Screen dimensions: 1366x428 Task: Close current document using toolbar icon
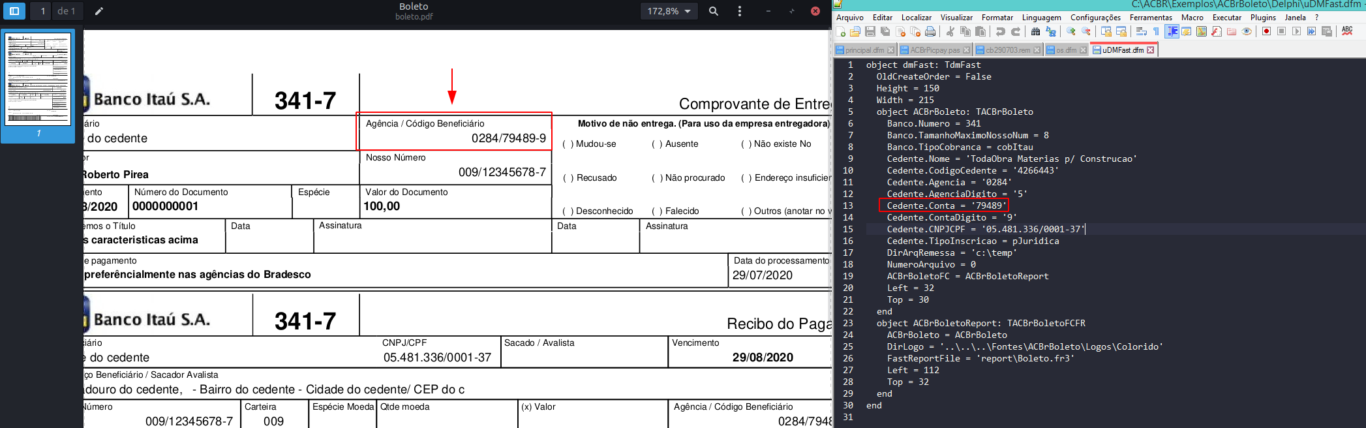click(900, 31)
